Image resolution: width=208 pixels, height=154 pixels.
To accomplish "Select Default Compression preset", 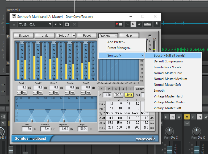I will pyautogui.click(x=173, y=61).
